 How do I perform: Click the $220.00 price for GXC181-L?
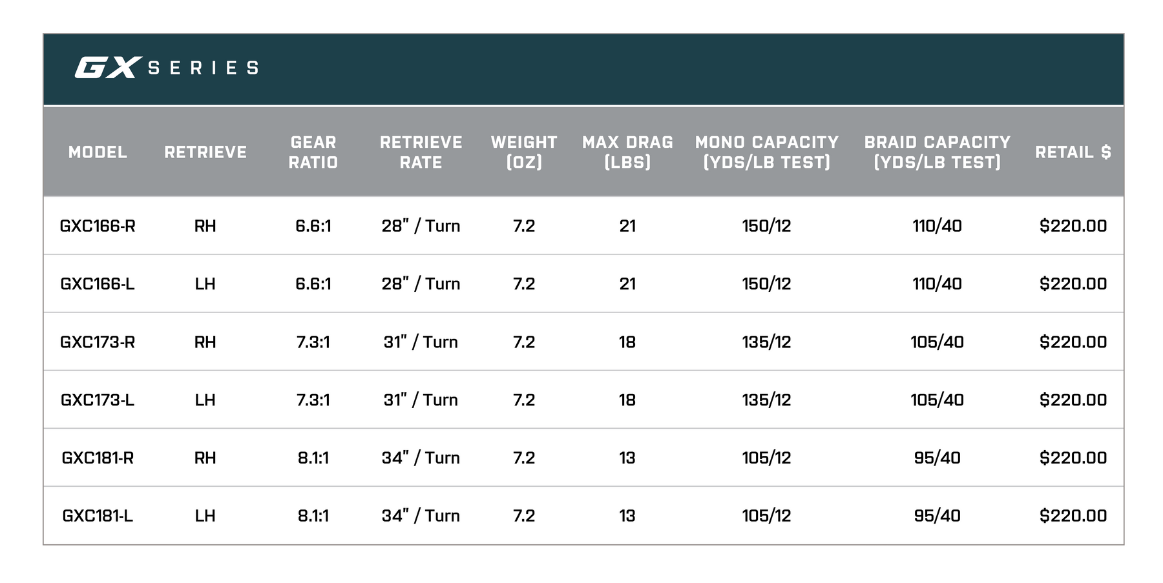1073,516
